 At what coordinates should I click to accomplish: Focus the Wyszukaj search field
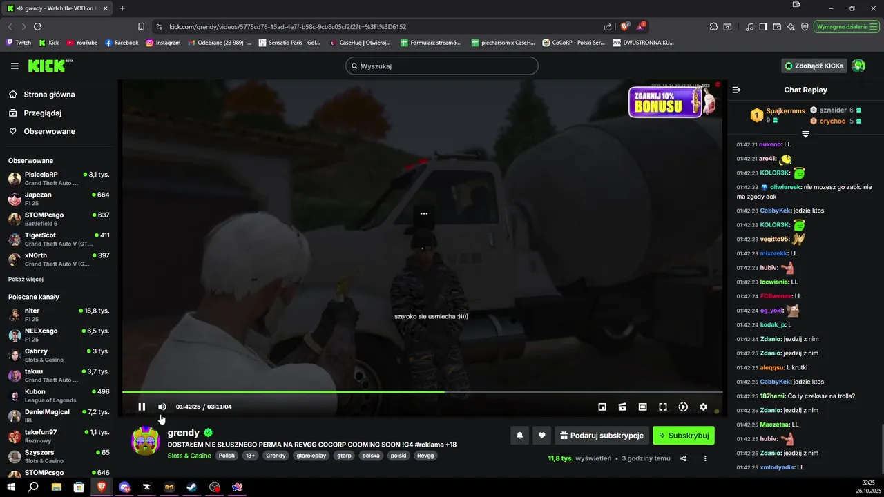click(442, 66)
